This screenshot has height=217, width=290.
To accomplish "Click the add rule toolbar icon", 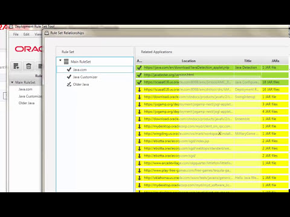I will (16, 66).
